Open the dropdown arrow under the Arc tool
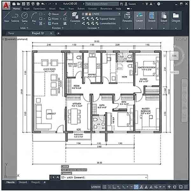Image resolution: width=191 pixels, height=191 pixels. (x=34, y=24)
